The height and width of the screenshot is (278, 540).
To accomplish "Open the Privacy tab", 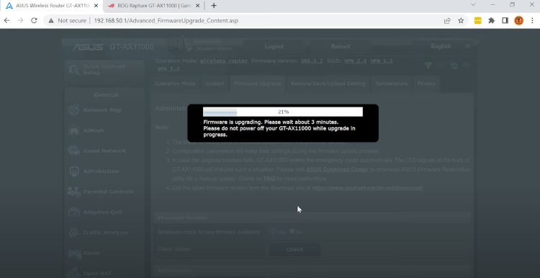I will click(x=426, y=84).
